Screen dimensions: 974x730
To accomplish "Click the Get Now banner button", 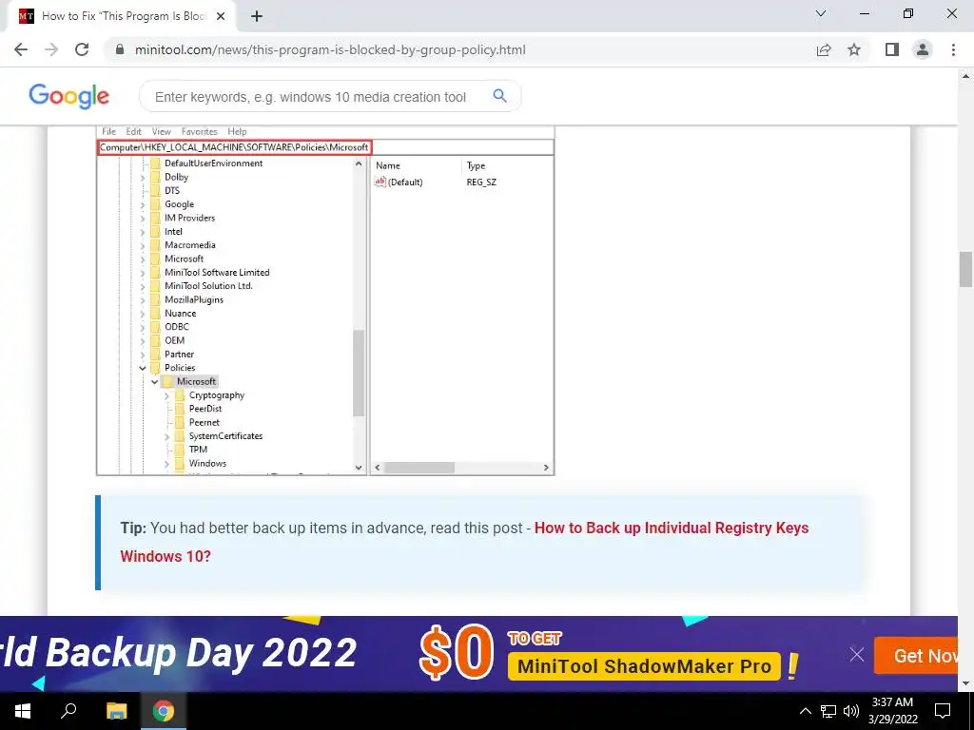I will coord(916,656).
